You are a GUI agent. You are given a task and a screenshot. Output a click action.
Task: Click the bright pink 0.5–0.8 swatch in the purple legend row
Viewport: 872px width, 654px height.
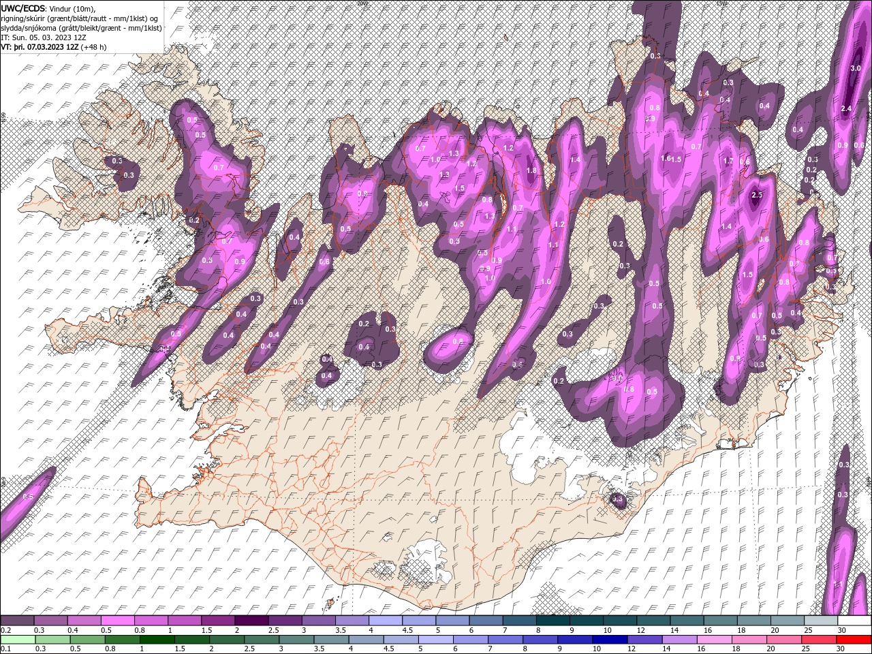pos(118,621)
